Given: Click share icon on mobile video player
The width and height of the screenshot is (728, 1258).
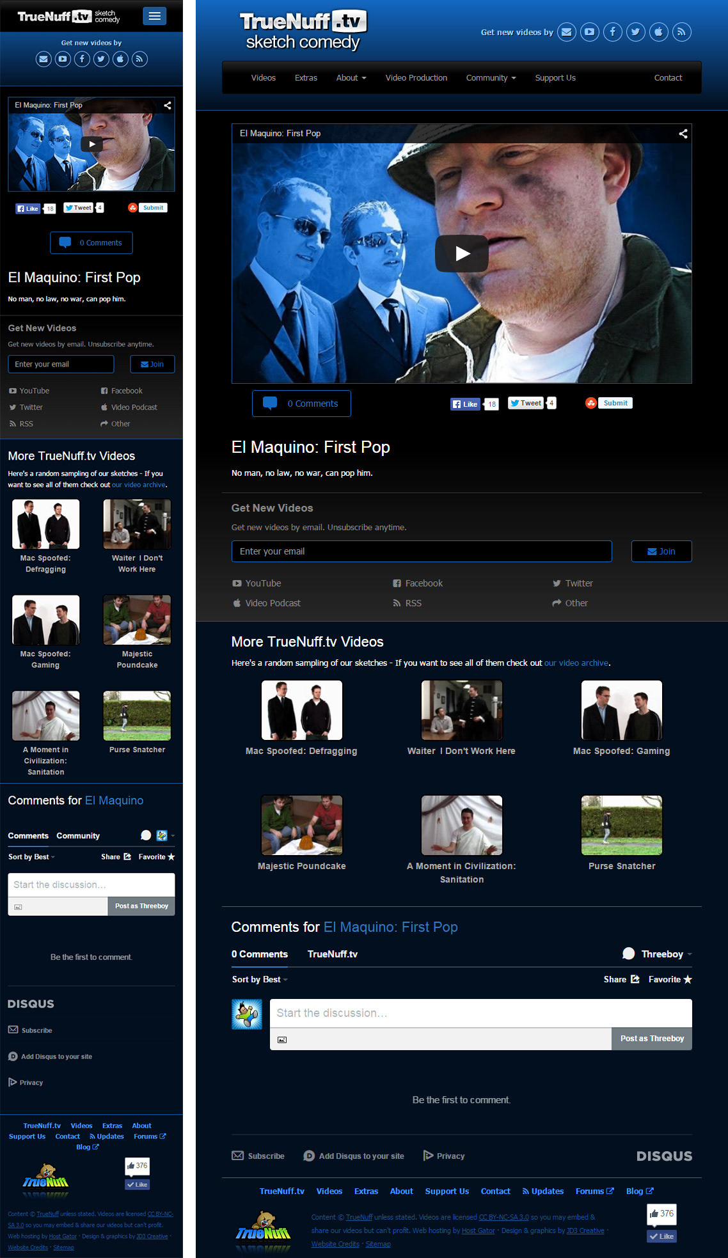Looking at the screenshot, I should 168,106.
